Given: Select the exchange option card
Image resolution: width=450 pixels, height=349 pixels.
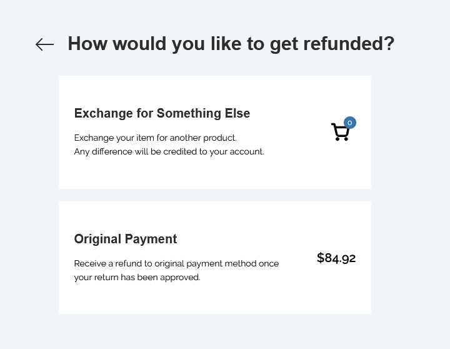Looking at the screenshot, I should (x=215, y=132).
